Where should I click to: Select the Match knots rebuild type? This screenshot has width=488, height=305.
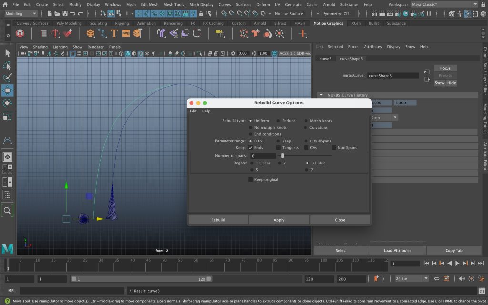pyautogui.click(x=306, y=121)
